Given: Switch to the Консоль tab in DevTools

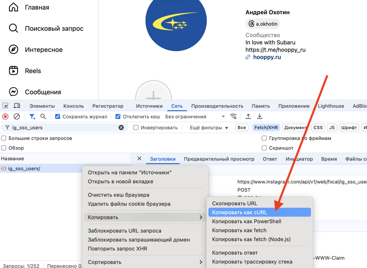Looking at the screenshot, I should point(73,106).
